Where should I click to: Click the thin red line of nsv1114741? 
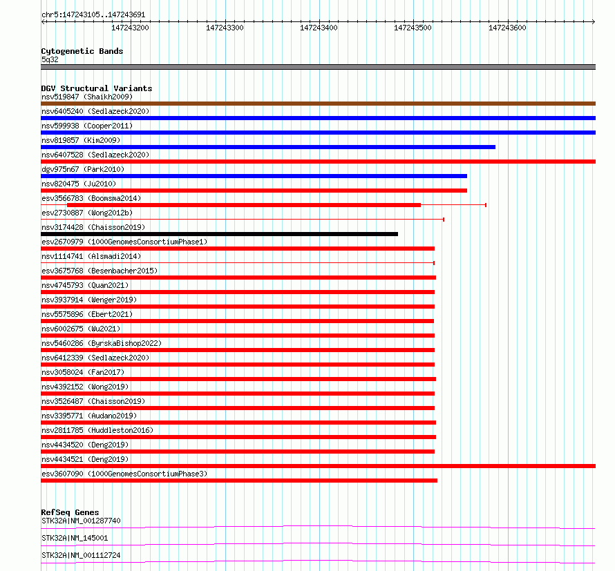pos(238,263)
